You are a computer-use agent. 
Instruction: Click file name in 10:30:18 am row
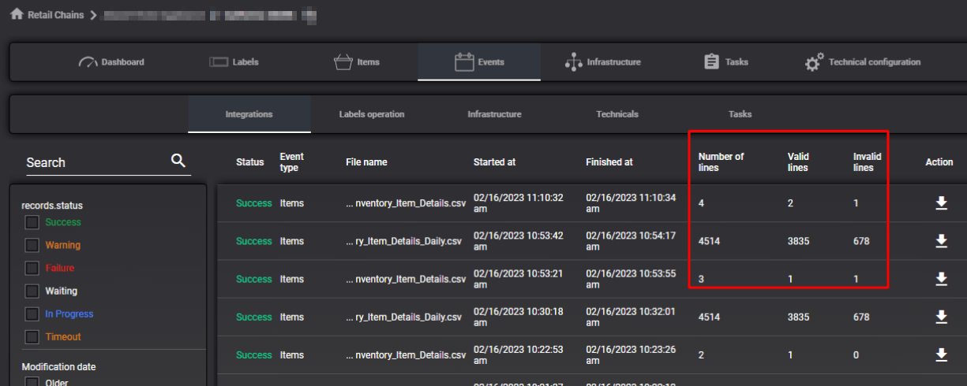(403, 317)
